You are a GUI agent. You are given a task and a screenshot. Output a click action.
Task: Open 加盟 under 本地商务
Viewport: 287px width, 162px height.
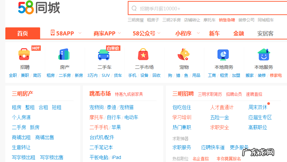(236, 75)
